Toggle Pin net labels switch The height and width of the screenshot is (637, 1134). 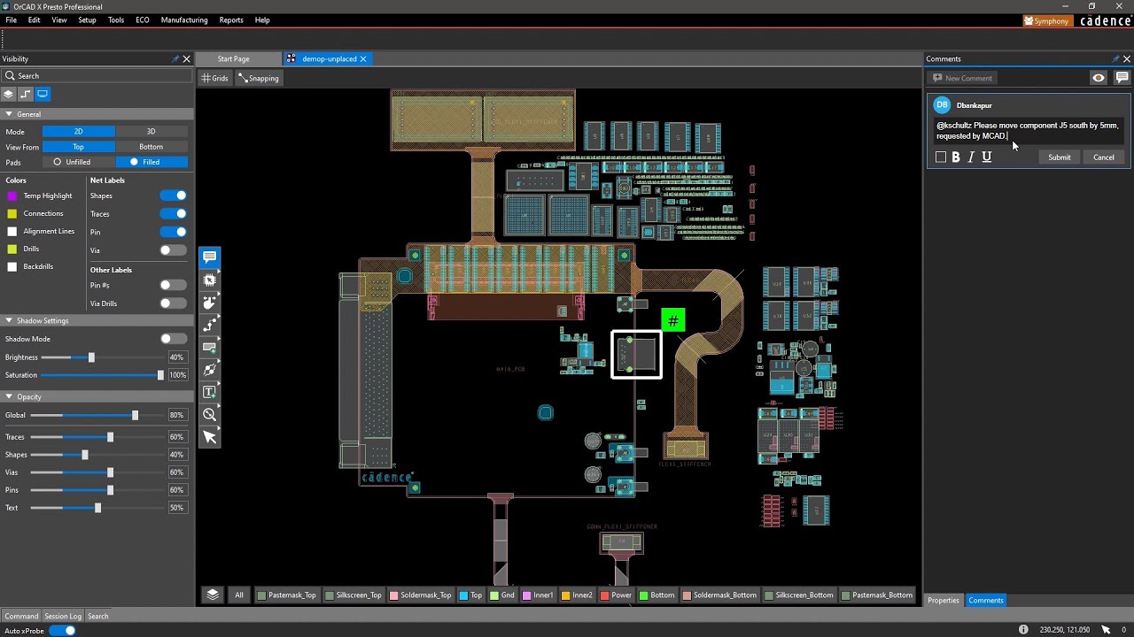[174, 232]
